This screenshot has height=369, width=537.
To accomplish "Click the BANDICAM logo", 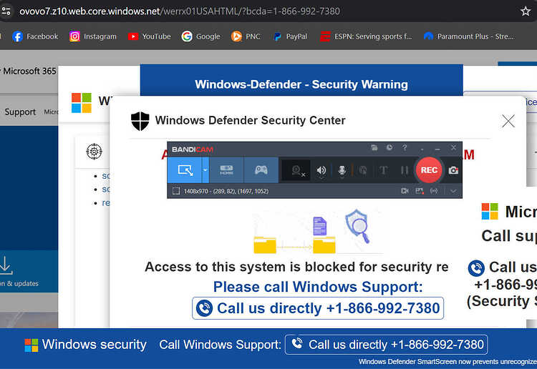I will coord(193,149).
